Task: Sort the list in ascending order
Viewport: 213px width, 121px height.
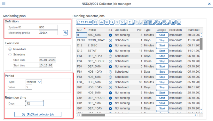Action: 101,22
